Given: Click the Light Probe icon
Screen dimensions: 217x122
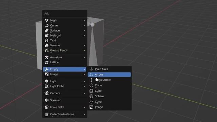Looking at the screenshot, I should 47,86.
